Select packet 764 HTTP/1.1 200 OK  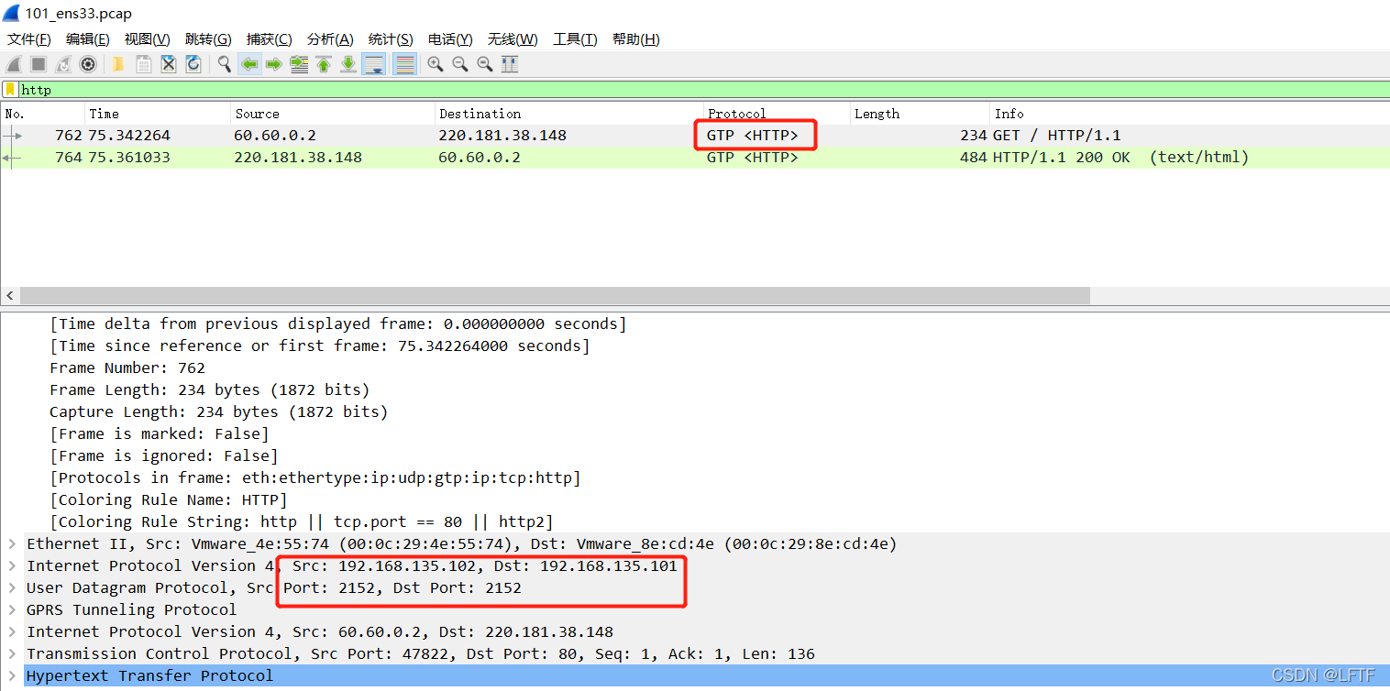click(x=695, y=158)
